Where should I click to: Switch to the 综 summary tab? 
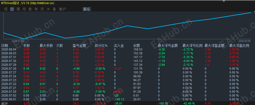coord(6,9)
